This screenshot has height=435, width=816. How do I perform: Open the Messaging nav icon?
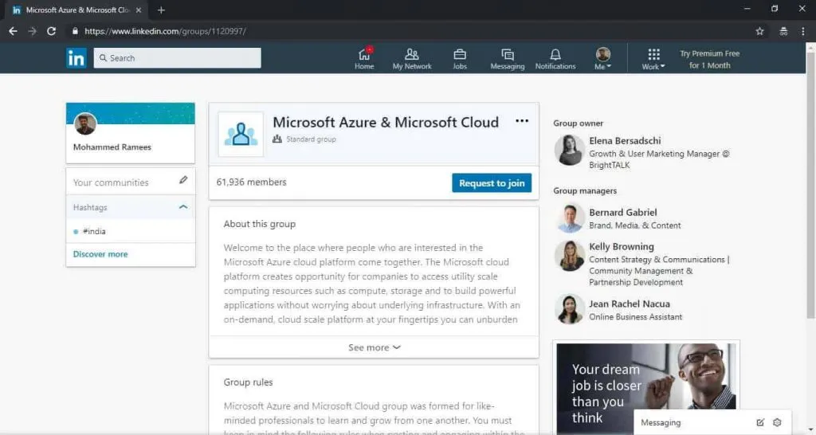[x=508, y=59]
